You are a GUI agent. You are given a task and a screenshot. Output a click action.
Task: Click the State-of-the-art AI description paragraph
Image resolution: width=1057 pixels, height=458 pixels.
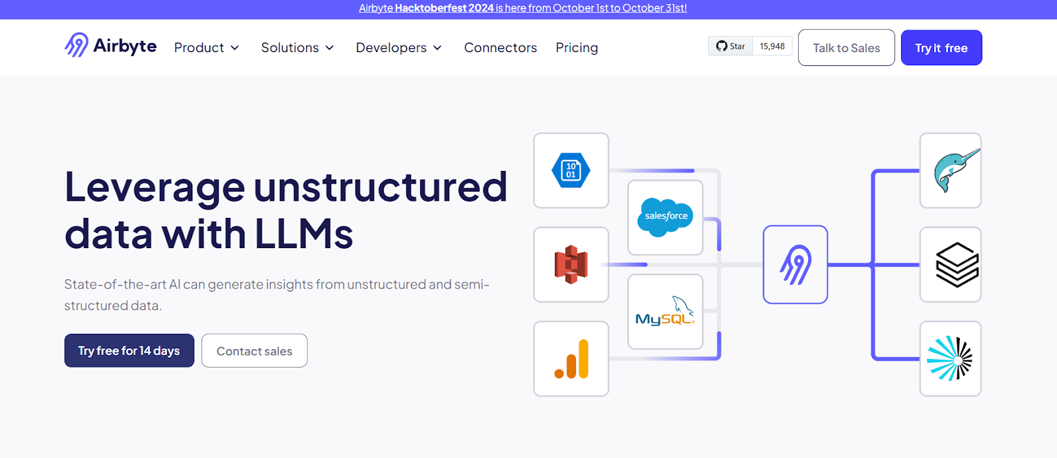(277, 294)
